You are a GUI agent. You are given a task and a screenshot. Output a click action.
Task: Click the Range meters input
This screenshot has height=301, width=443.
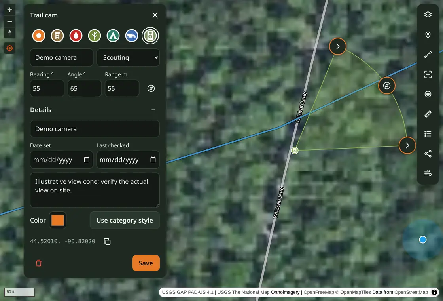point(122,89)
